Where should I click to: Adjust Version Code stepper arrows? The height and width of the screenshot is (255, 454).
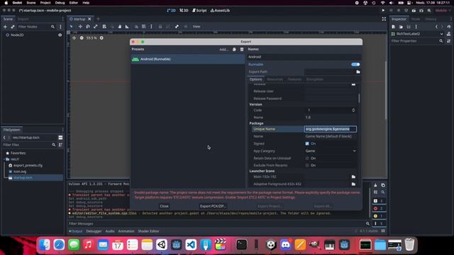pyautogui.click(x=353, y=110)
